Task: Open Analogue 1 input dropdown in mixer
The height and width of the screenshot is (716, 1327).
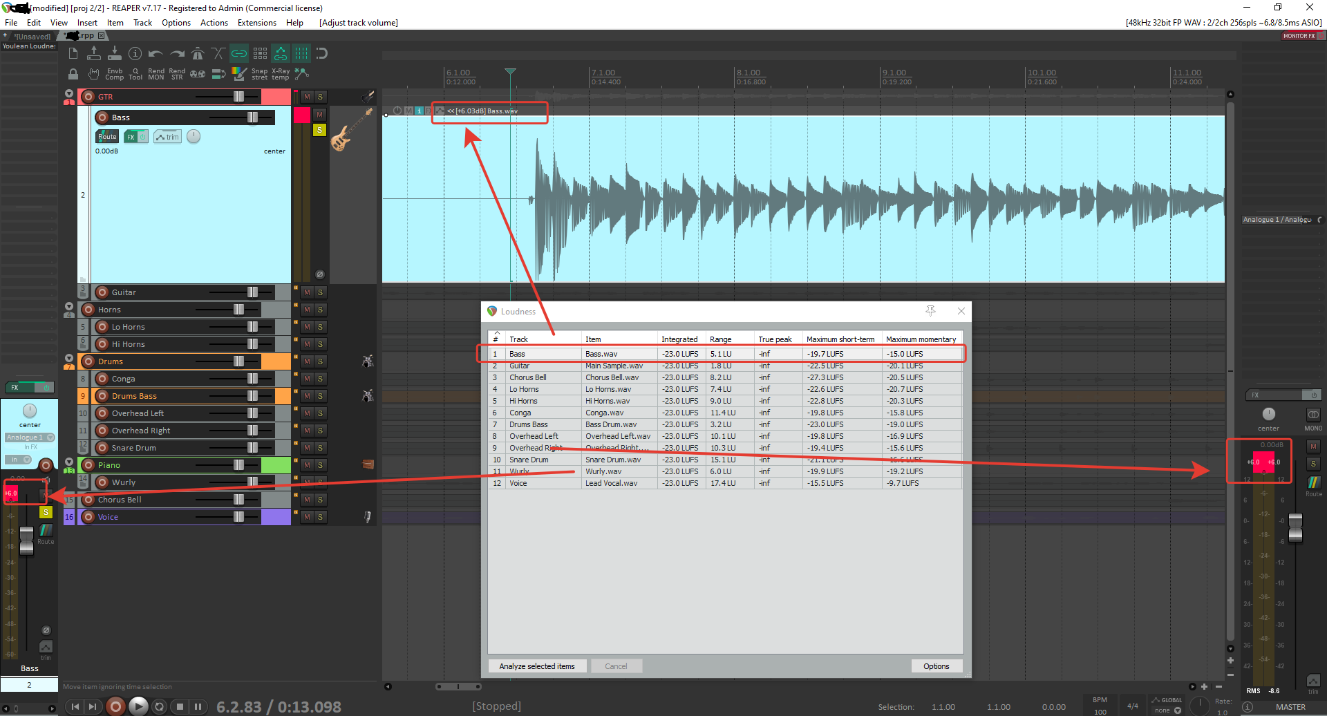Action: [x=30, y=437]
